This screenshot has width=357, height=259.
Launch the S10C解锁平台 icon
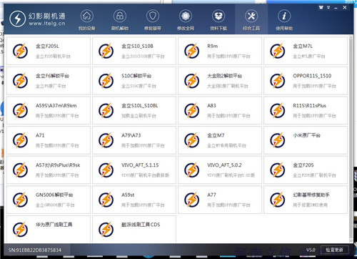(106, 81)
